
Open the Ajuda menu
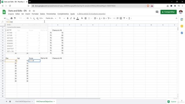(x=73, y=14)
